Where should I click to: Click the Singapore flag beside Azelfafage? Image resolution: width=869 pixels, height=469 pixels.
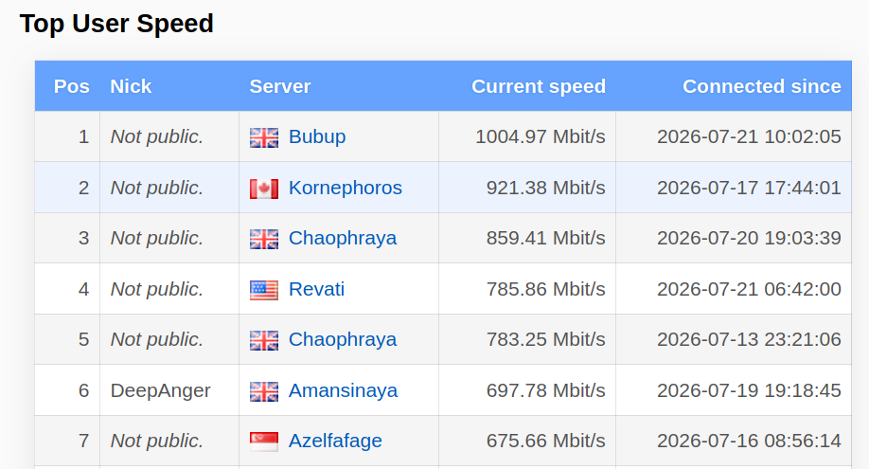click(x=264, y=442)
